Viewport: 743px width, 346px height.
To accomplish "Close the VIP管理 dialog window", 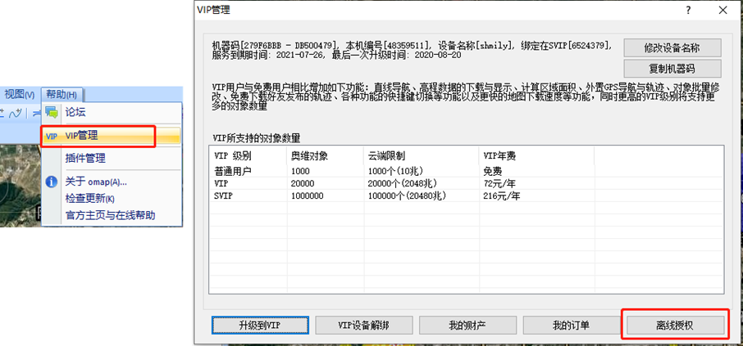I will 722,10.
